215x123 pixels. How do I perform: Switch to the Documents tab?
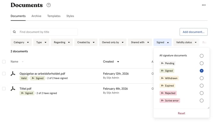click(x=18, y=16)
